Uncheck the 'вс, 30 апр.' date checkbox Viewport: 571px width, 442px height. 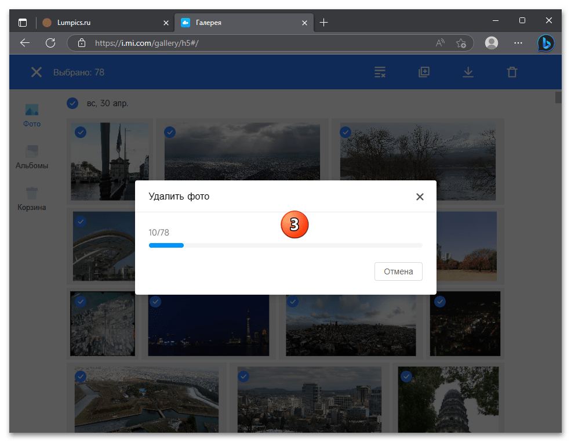tap(72, 103)
